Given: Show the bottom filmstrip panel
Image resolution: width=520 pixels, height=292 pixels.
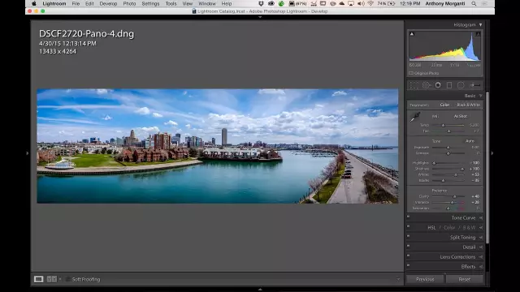Looking at the screenshot, I should (260, 290).
